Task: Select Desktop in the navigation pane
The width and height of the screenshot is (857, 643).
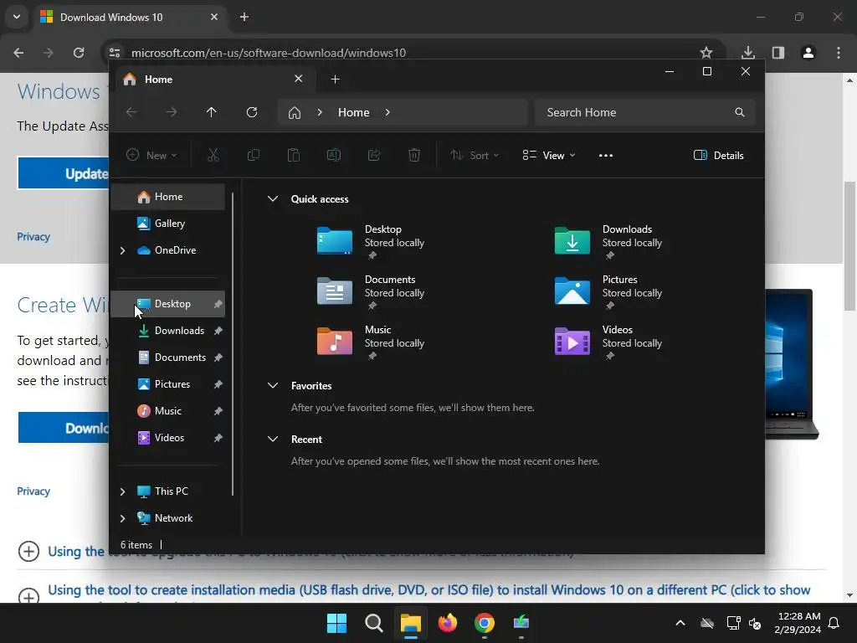Action: (x=167, y=303)
